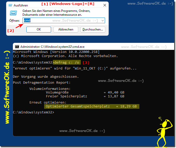Screen dimensions: 176x148
Task: Click the Abbrechen button
Action: tap(66, 29)
